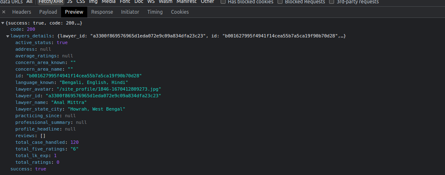The width and height of the screenshot is (445, 175).
Task: Open the Headers tab
Action: pyautogui.click(x=22, y=12)
